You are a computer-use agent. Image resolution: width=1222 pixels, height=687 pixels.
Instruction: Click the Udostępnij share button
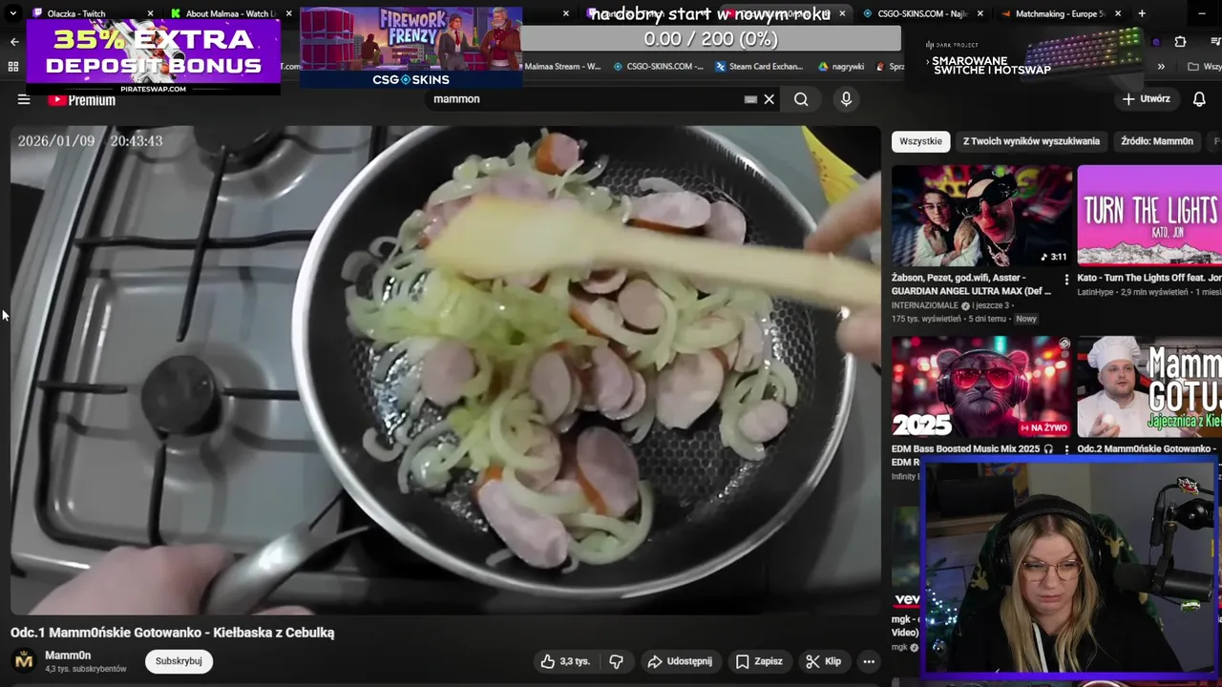click(x=679, y=661)
